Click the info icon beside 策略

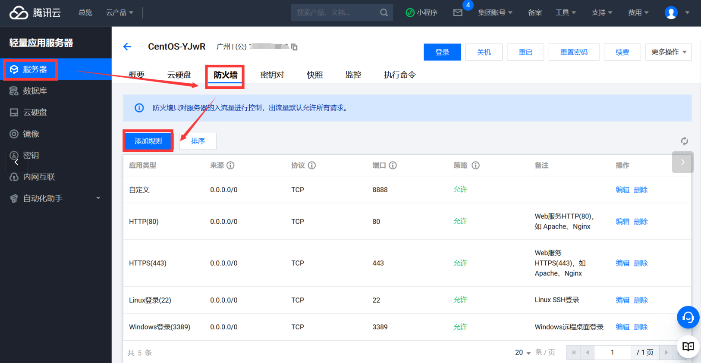(x=476, y=165)
